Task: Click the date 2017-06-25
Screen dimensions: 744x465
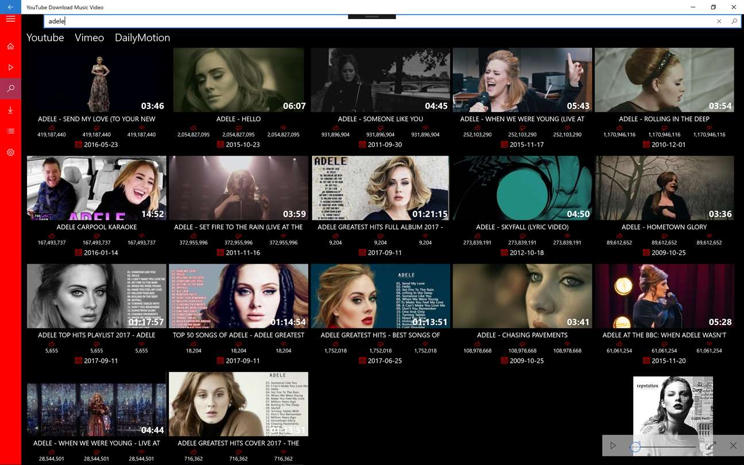Action: coord(385,361)
